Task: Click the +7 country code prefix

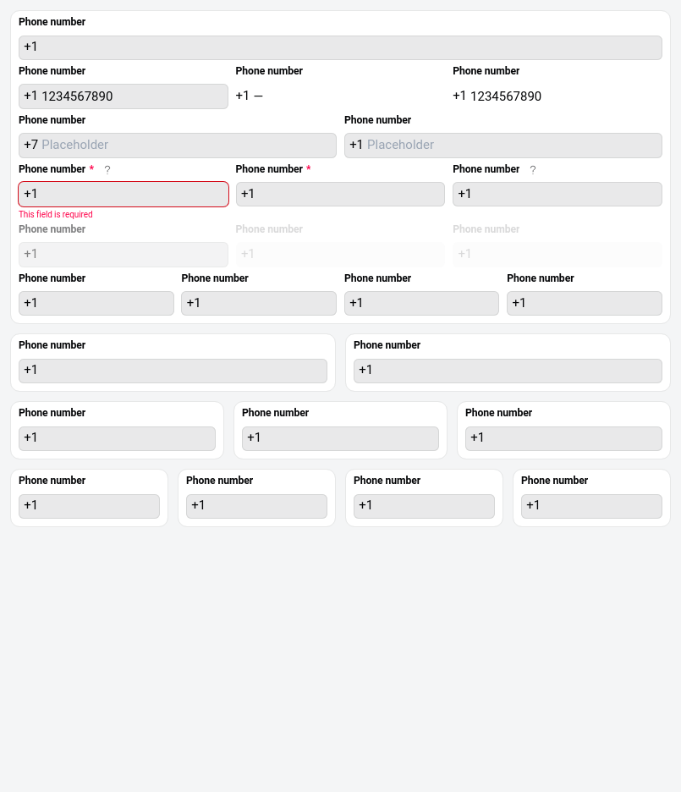Action: [30, 146]
